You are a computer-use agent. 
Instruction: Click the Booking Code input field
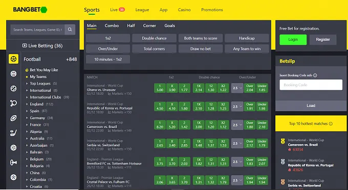(311, 85)
